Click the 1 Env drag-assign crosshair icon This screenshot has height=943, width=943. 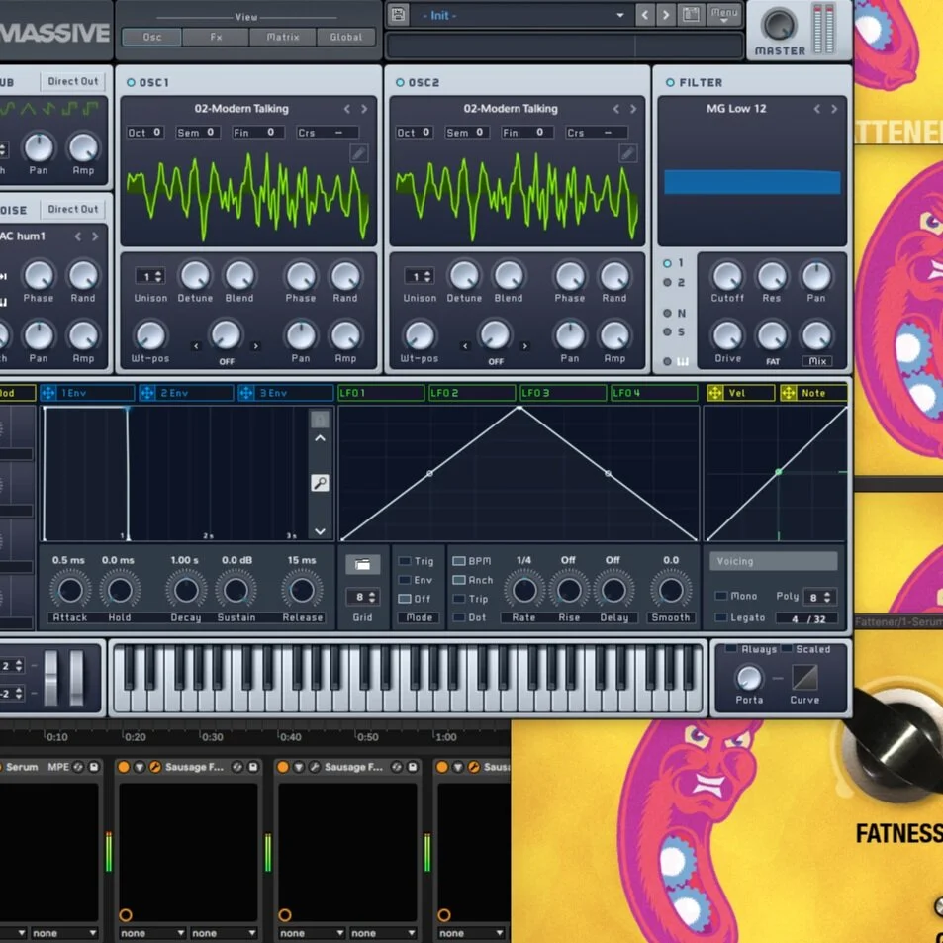48,393
